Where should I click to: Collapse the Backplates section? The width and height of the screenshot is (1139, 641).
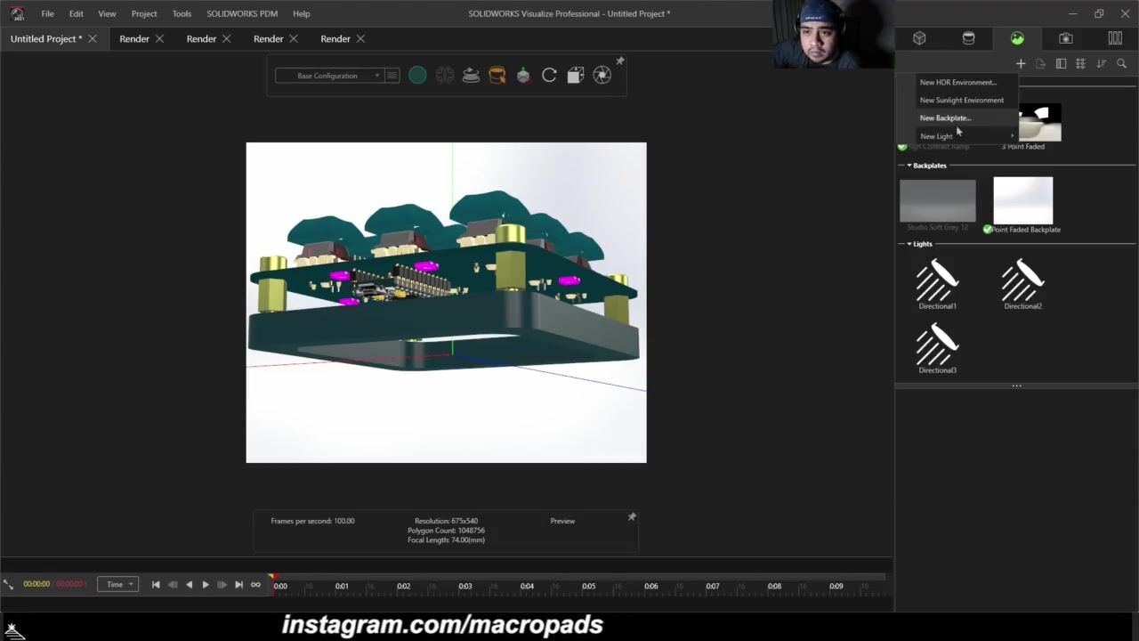(x=908, y=166)
